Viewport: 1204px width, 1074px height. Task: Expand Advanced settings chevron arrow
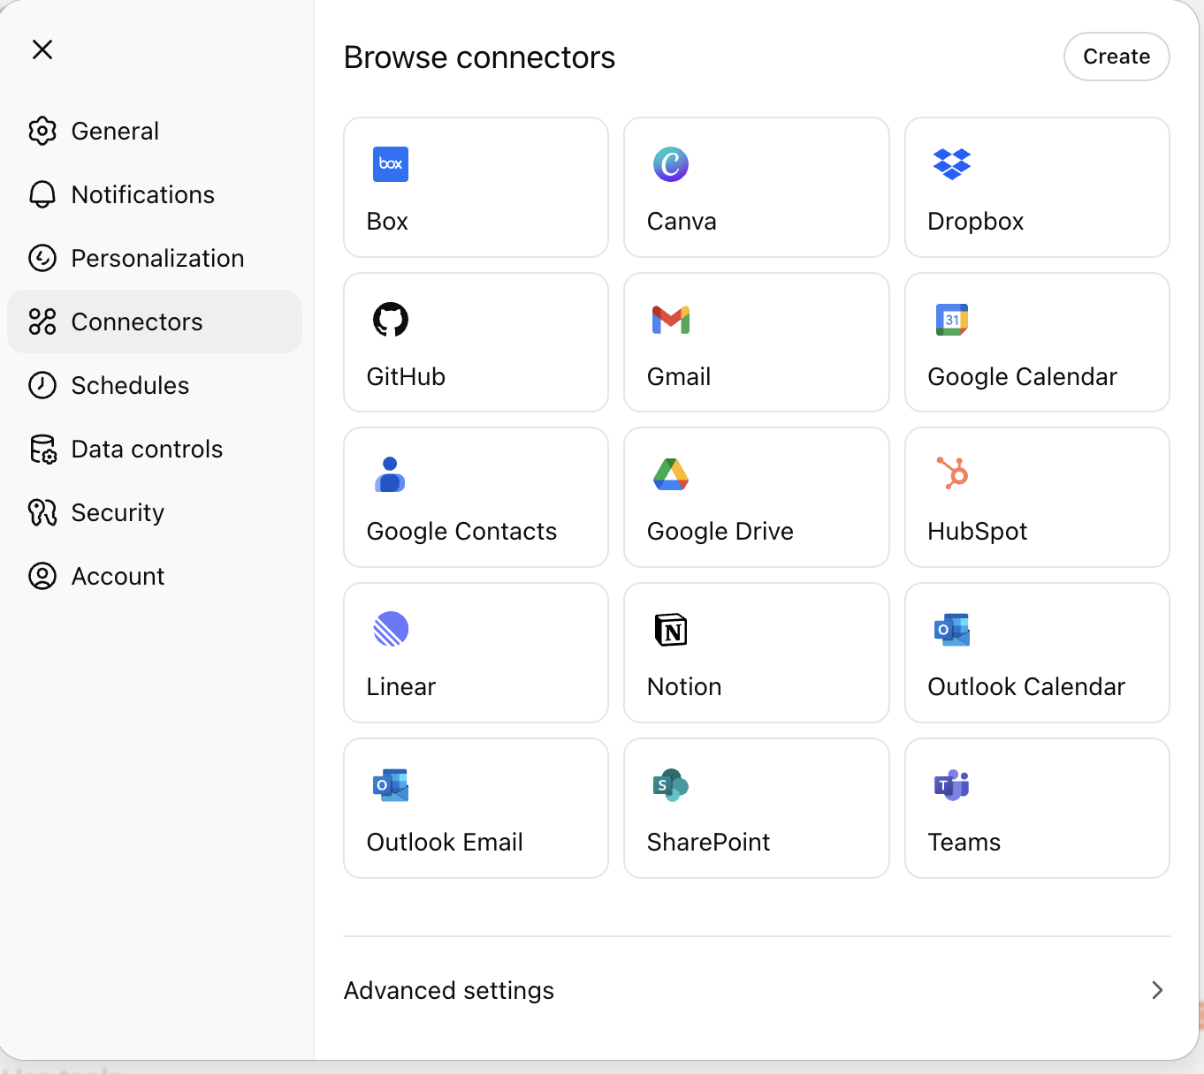click(x=1156, y=990)
